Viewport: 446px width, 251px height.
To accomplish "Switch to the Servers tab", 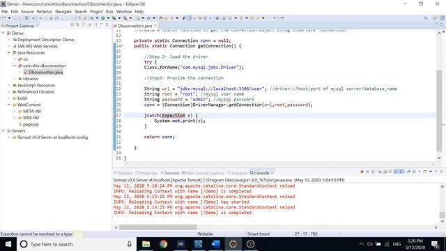I will point(170,173).
